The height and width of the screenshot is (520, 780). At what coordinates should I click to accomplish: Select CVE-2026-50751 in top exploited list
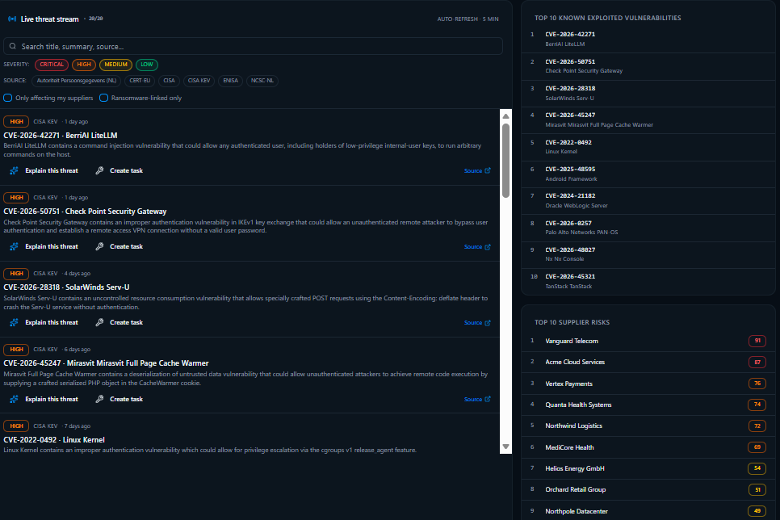(648, 66)
